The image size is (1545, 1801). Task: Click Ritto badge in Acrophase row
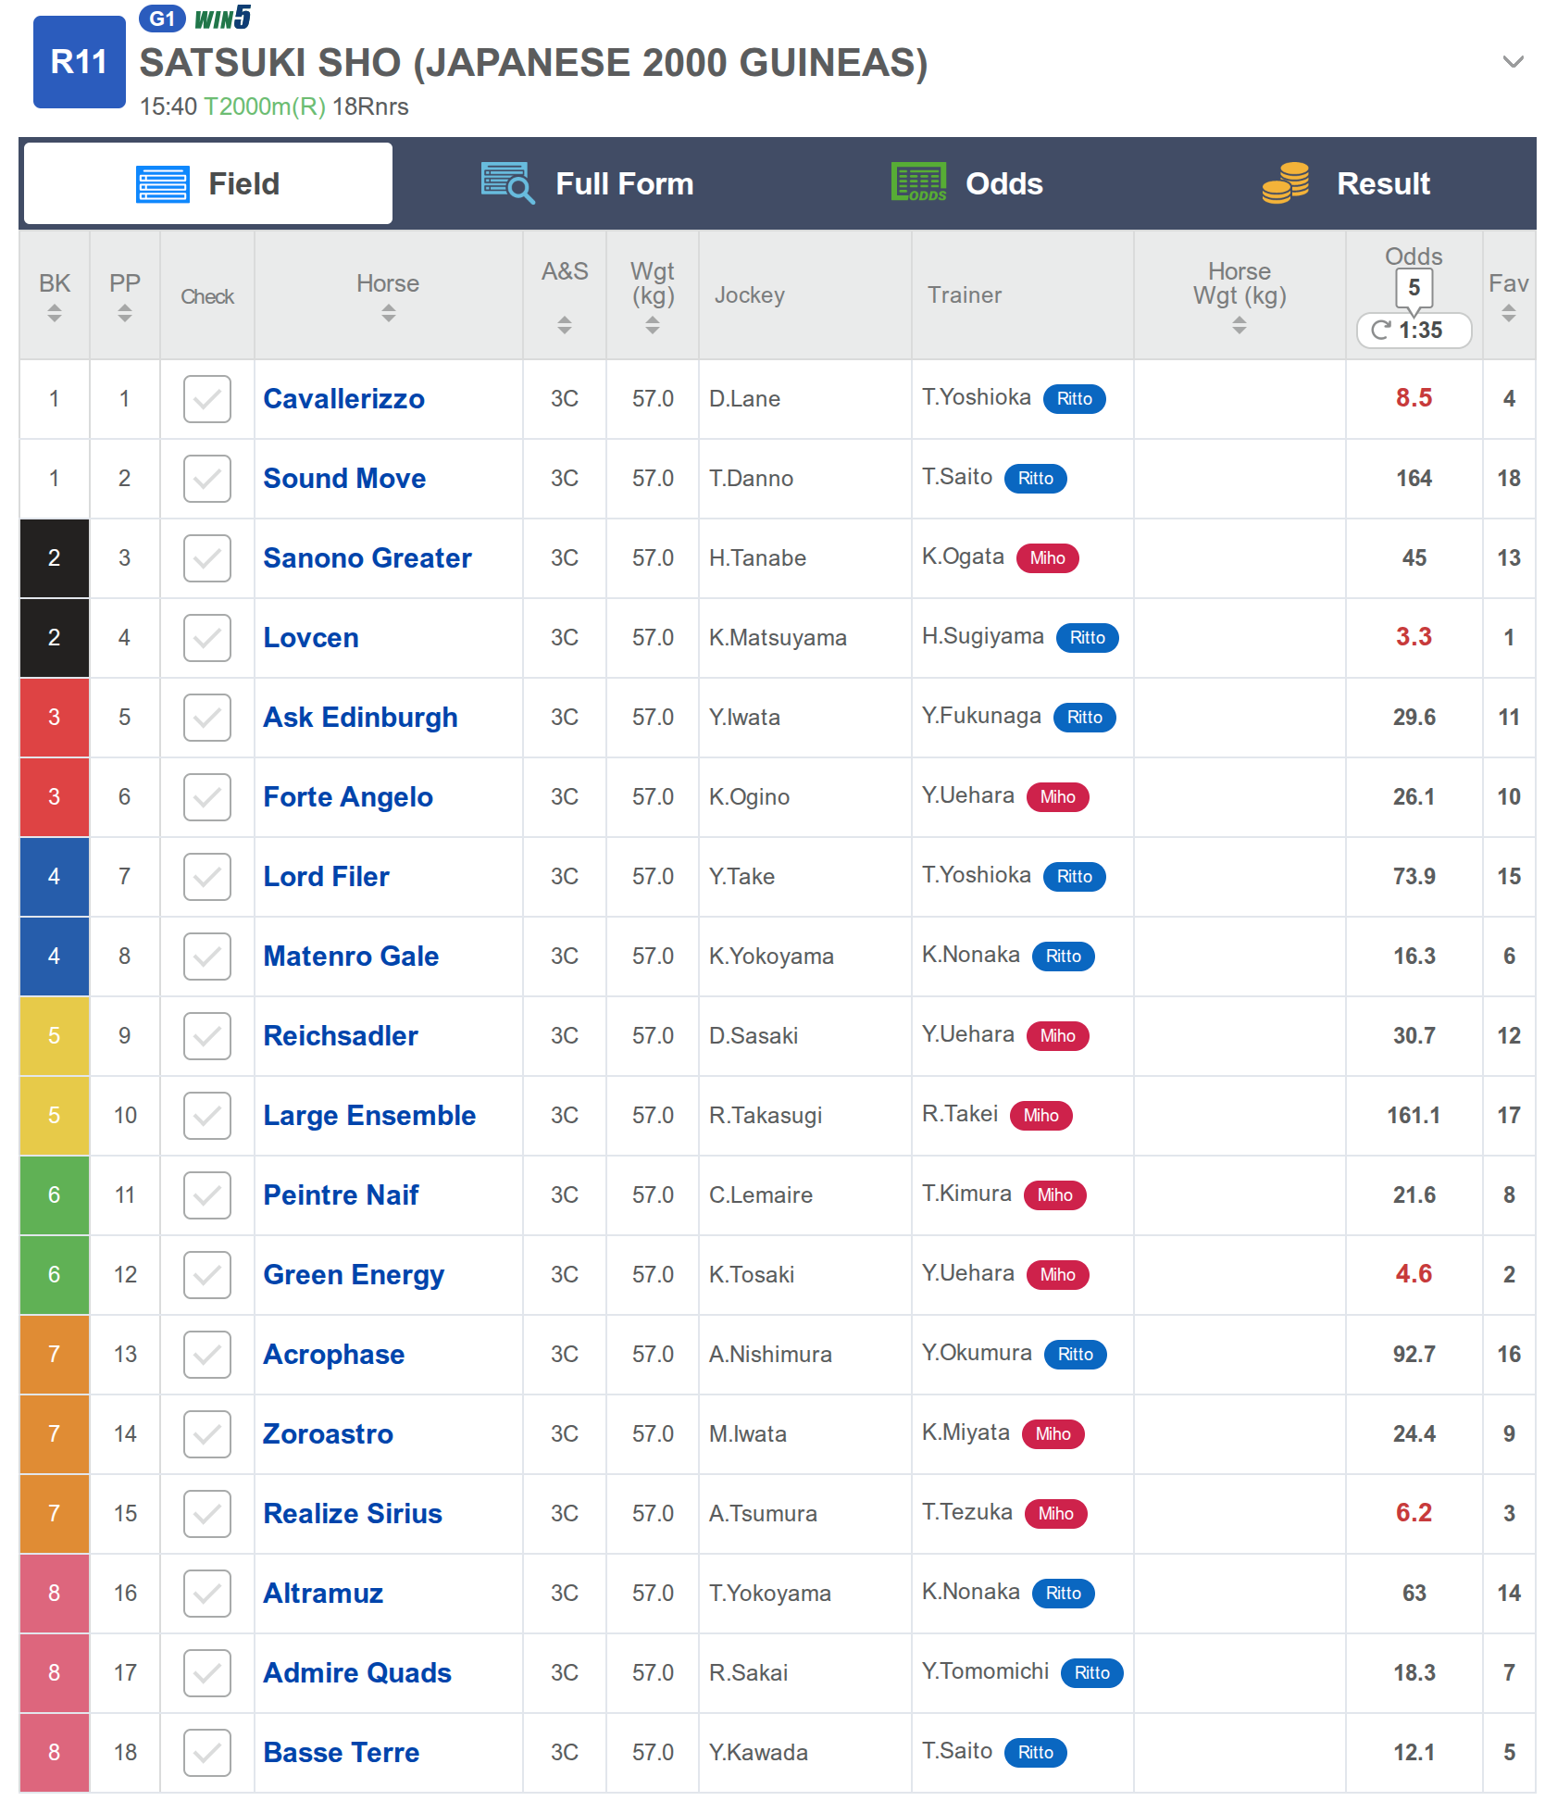(x=1076, y=1354)
